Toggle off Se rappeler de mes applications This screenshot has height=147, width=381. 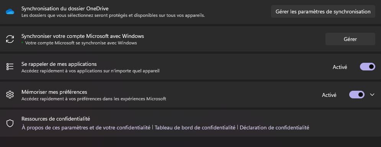click(367, 67)
